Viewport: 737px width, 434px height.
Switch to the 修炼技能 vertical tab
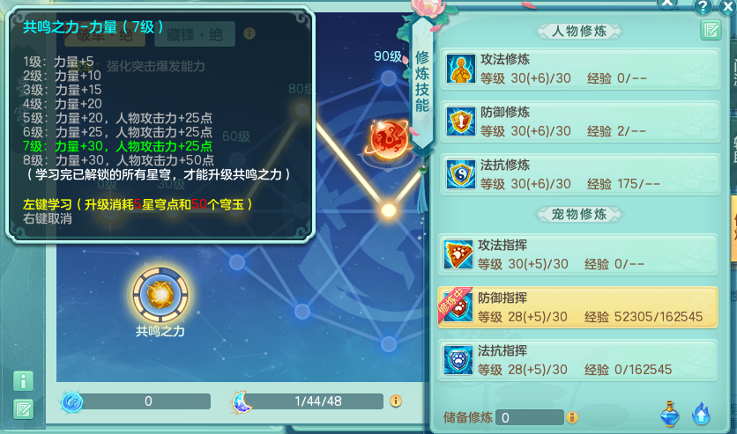(422, 82)
